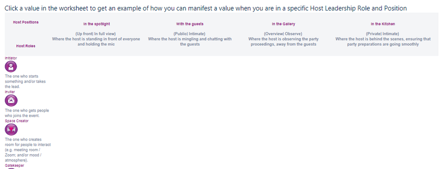
Task: Click the Inviter role label
Action: tap(10, 92)
